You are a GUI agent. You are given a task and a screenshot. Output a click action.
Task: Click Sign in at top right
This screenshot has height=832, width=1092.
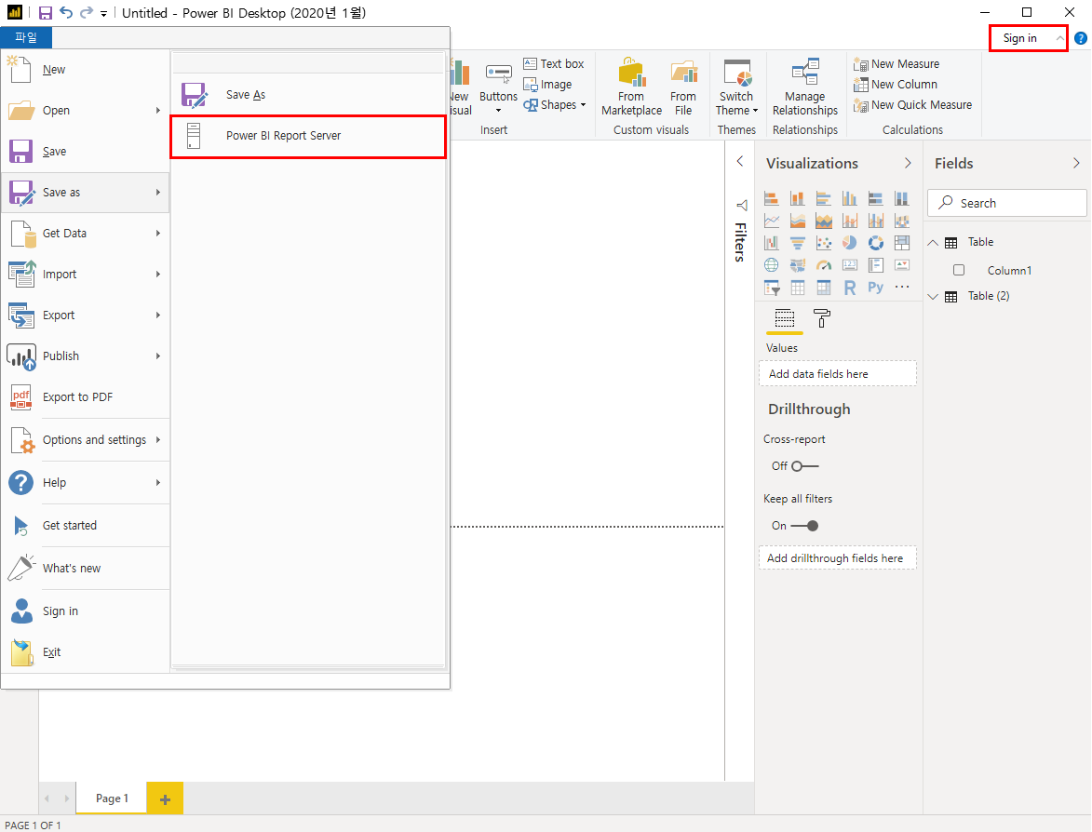(1019, 38)
